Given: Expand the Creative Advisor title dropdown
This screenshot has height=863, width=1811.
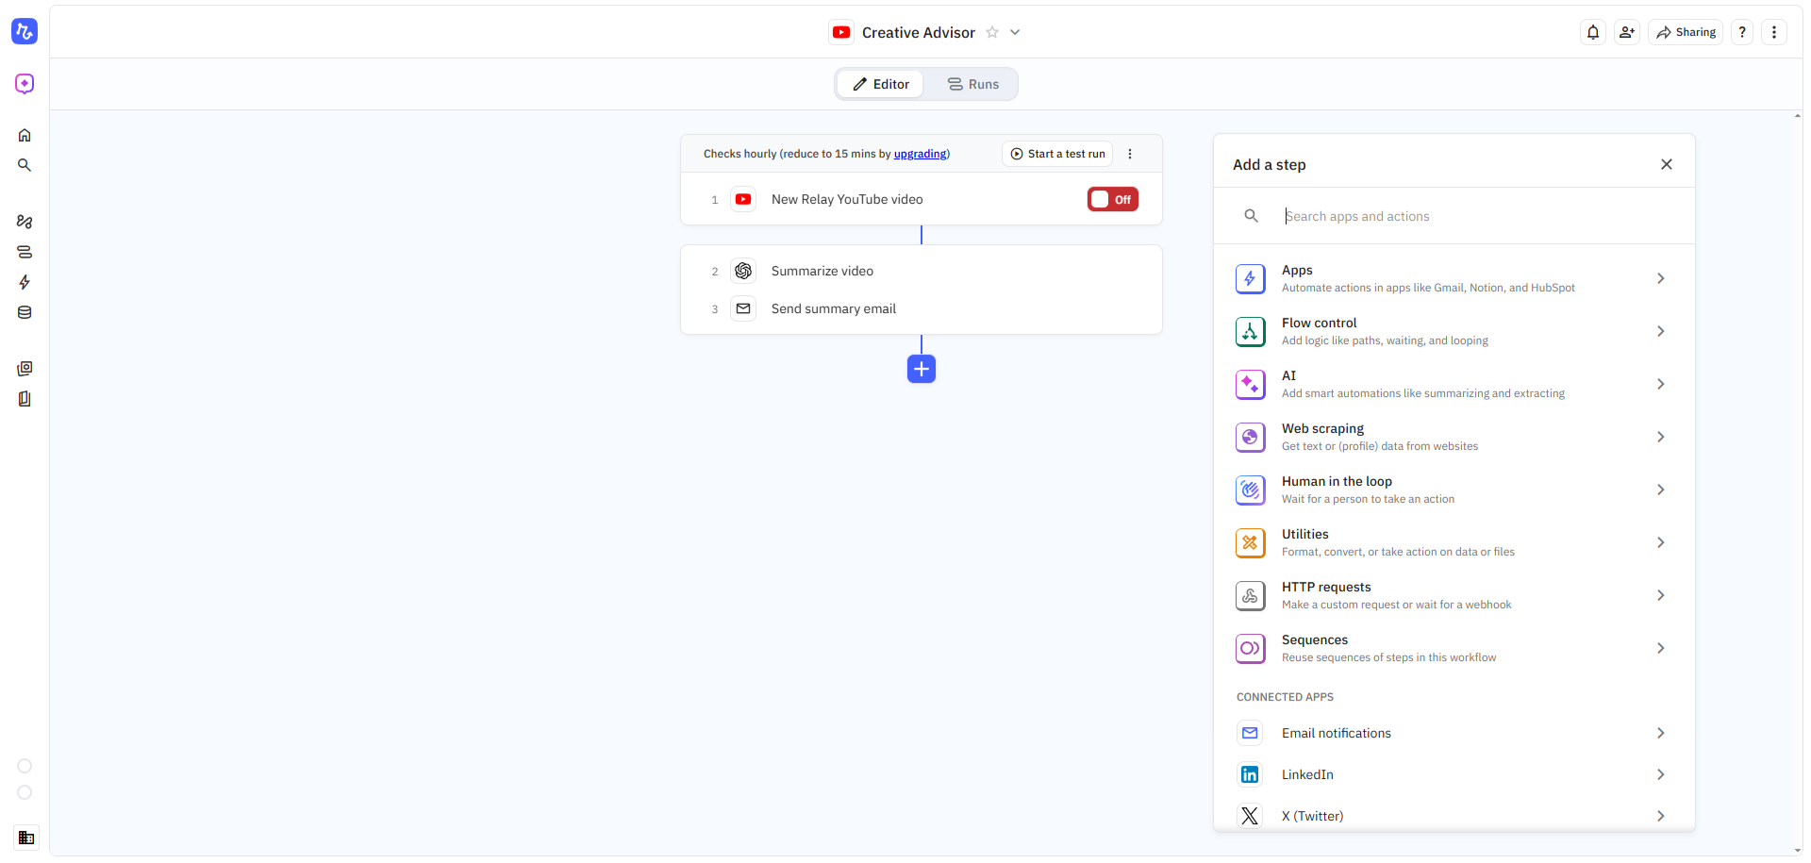Looking at the screenshot, I should pyautogui.click(x=1015, y=32).
